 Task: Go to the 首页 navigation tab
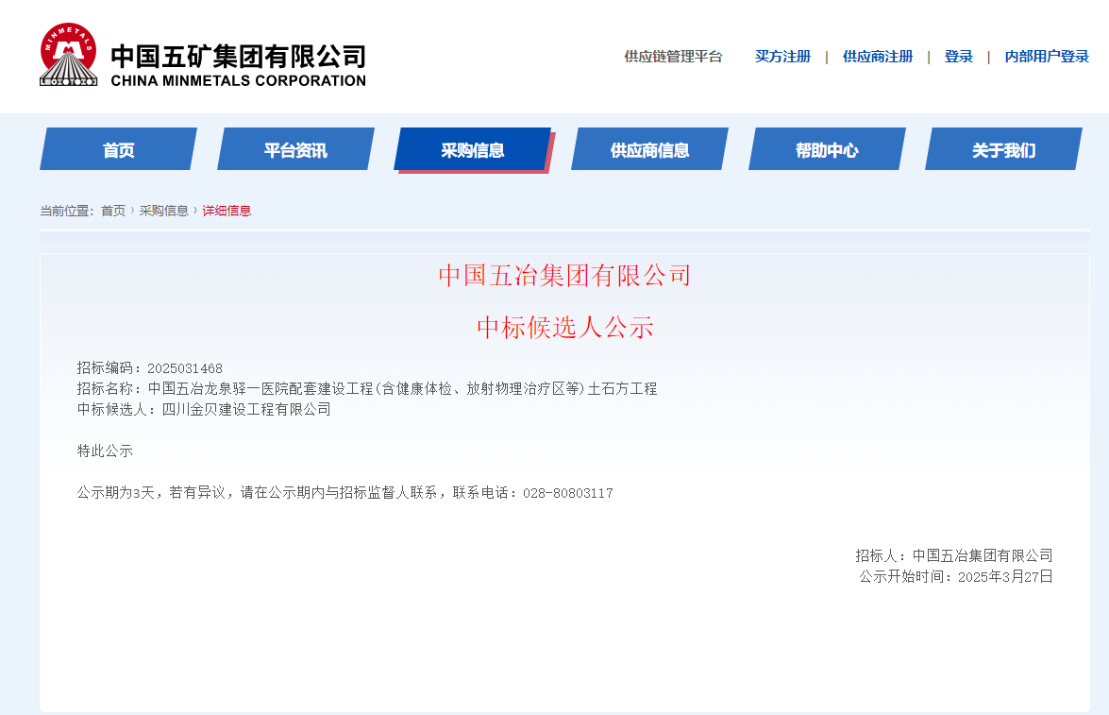(118, 149)
